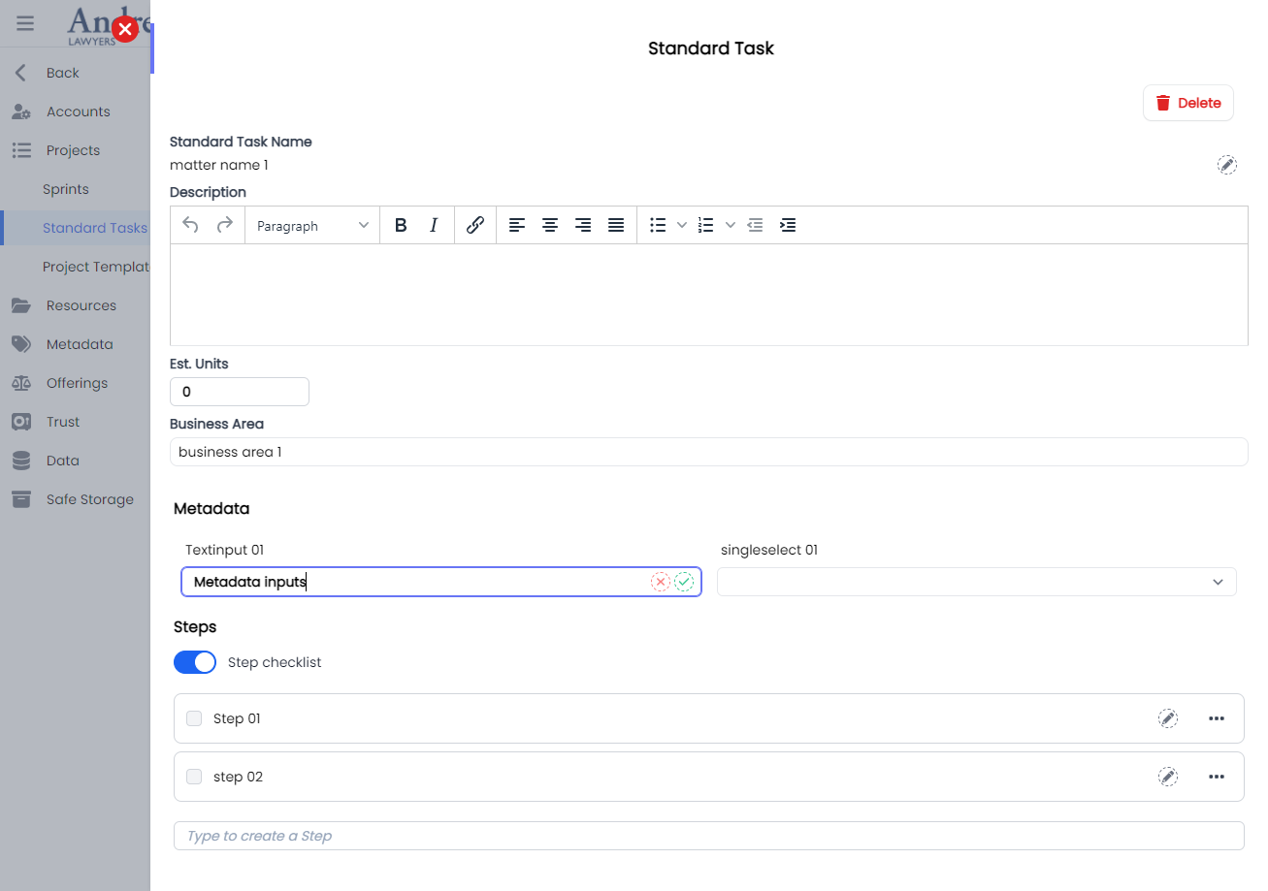The image size is (1268, 891).
Task: Open the three-dot menu for step 02
Action: (x=1217, y=777)
